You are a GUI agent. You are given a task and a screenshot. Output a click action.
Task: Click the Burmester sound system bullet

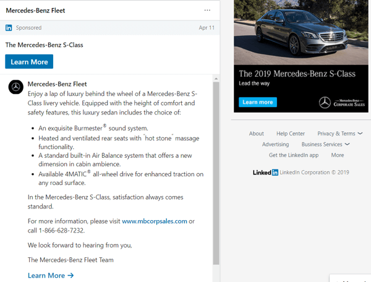click(x=93, y=128)
